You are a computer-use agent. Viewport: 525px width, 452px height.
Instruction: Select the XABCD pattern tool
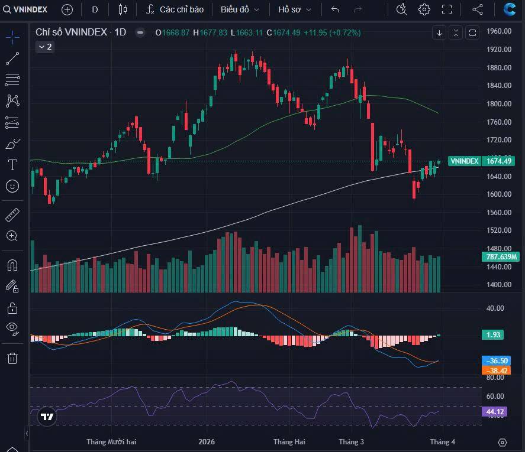12,100
